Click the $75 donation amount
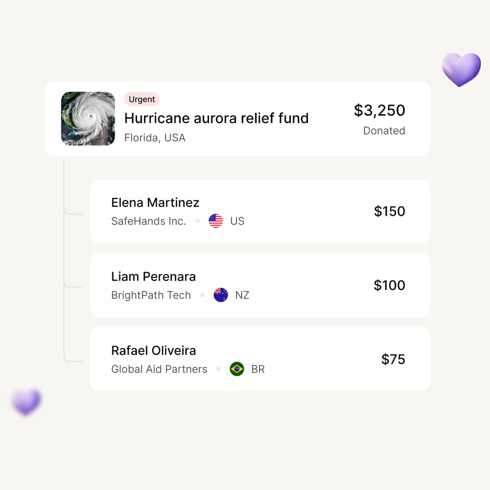 pyautogui.click(x=393, y=359)
